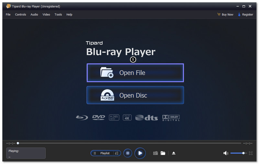The width and height of the screenshot is (259, 164).
Task: Take a snapshot with the camera icon
Action: click(x=155, y=153)
